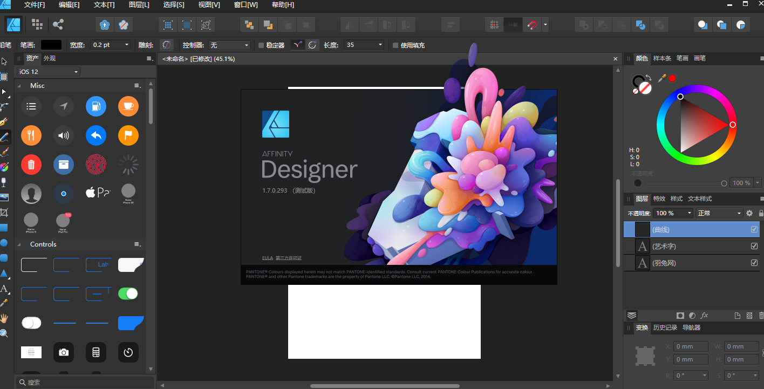Enable the 使用填充 checkbox
This screenshot has height=389, width=764.
(395, 45)
